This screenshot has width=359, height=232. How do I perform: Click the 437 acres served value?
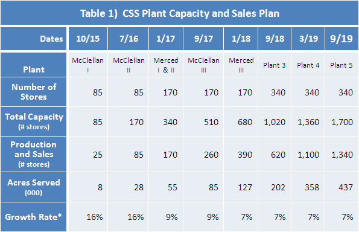tap(346, 187)
